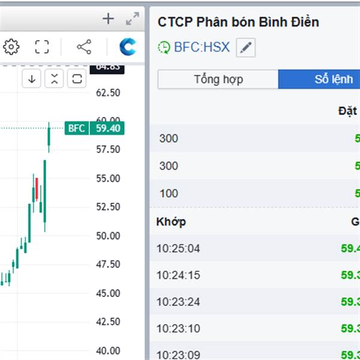The width and height of the screenshot is (360, 360).
Task: Select matched trade at 10:23:24
Action: [255, 301]
